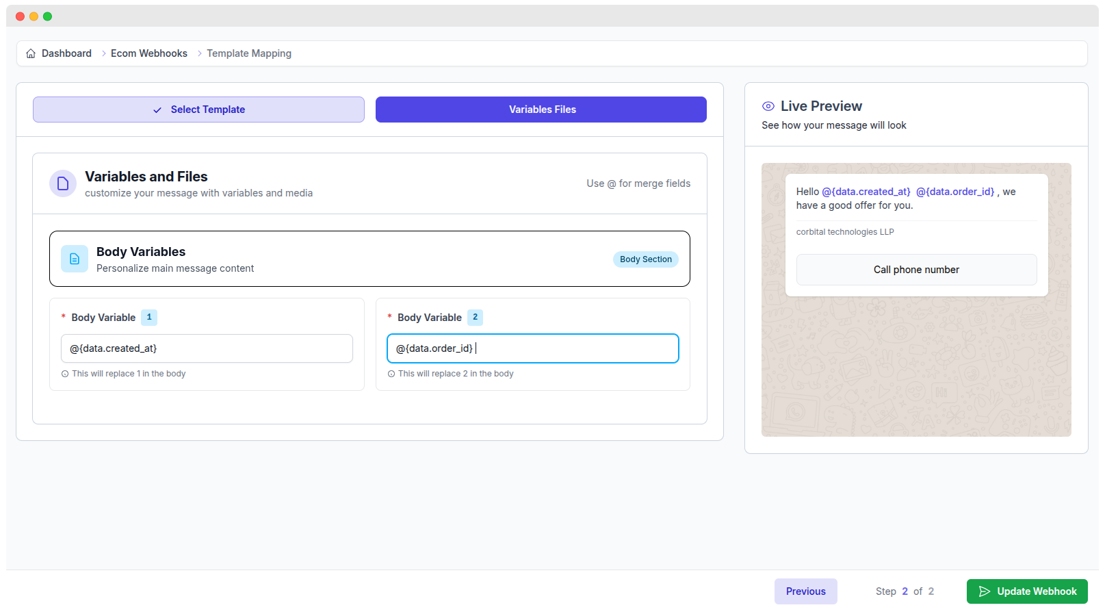Switch to the Select Template step
The image size is (1105, 614).
(x=198, y=110)
